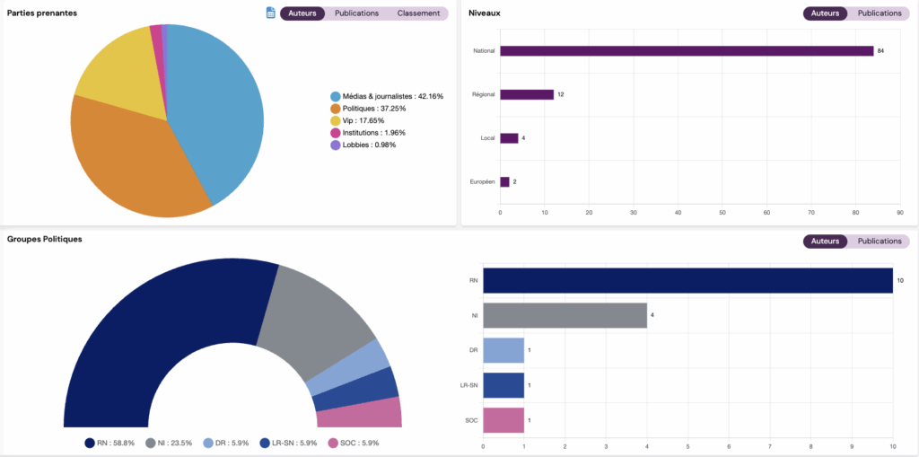Click the SOC legend marker under the semicircle chart
The image size is (919, 457).
[334, 443]
